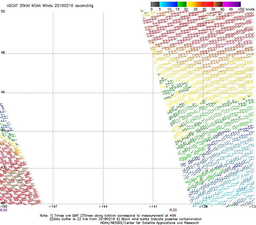This screenshot has width=256, height=225.
Task: Click the '40' label on the knots scale
Action: [x=222, y=9]
